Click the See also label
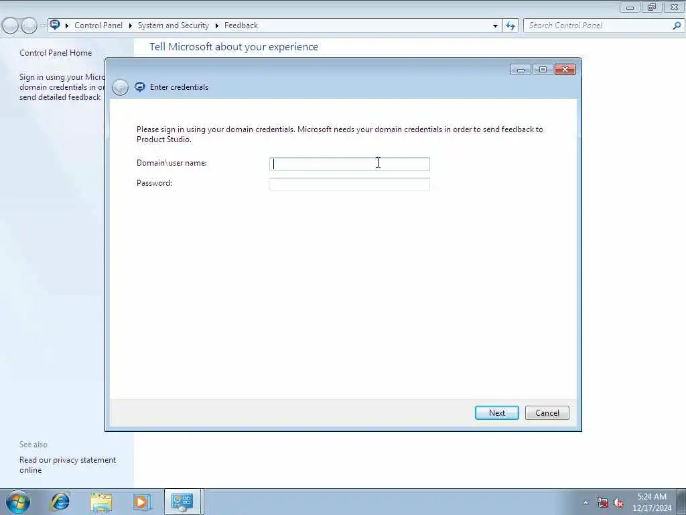 tap(33, 445)
